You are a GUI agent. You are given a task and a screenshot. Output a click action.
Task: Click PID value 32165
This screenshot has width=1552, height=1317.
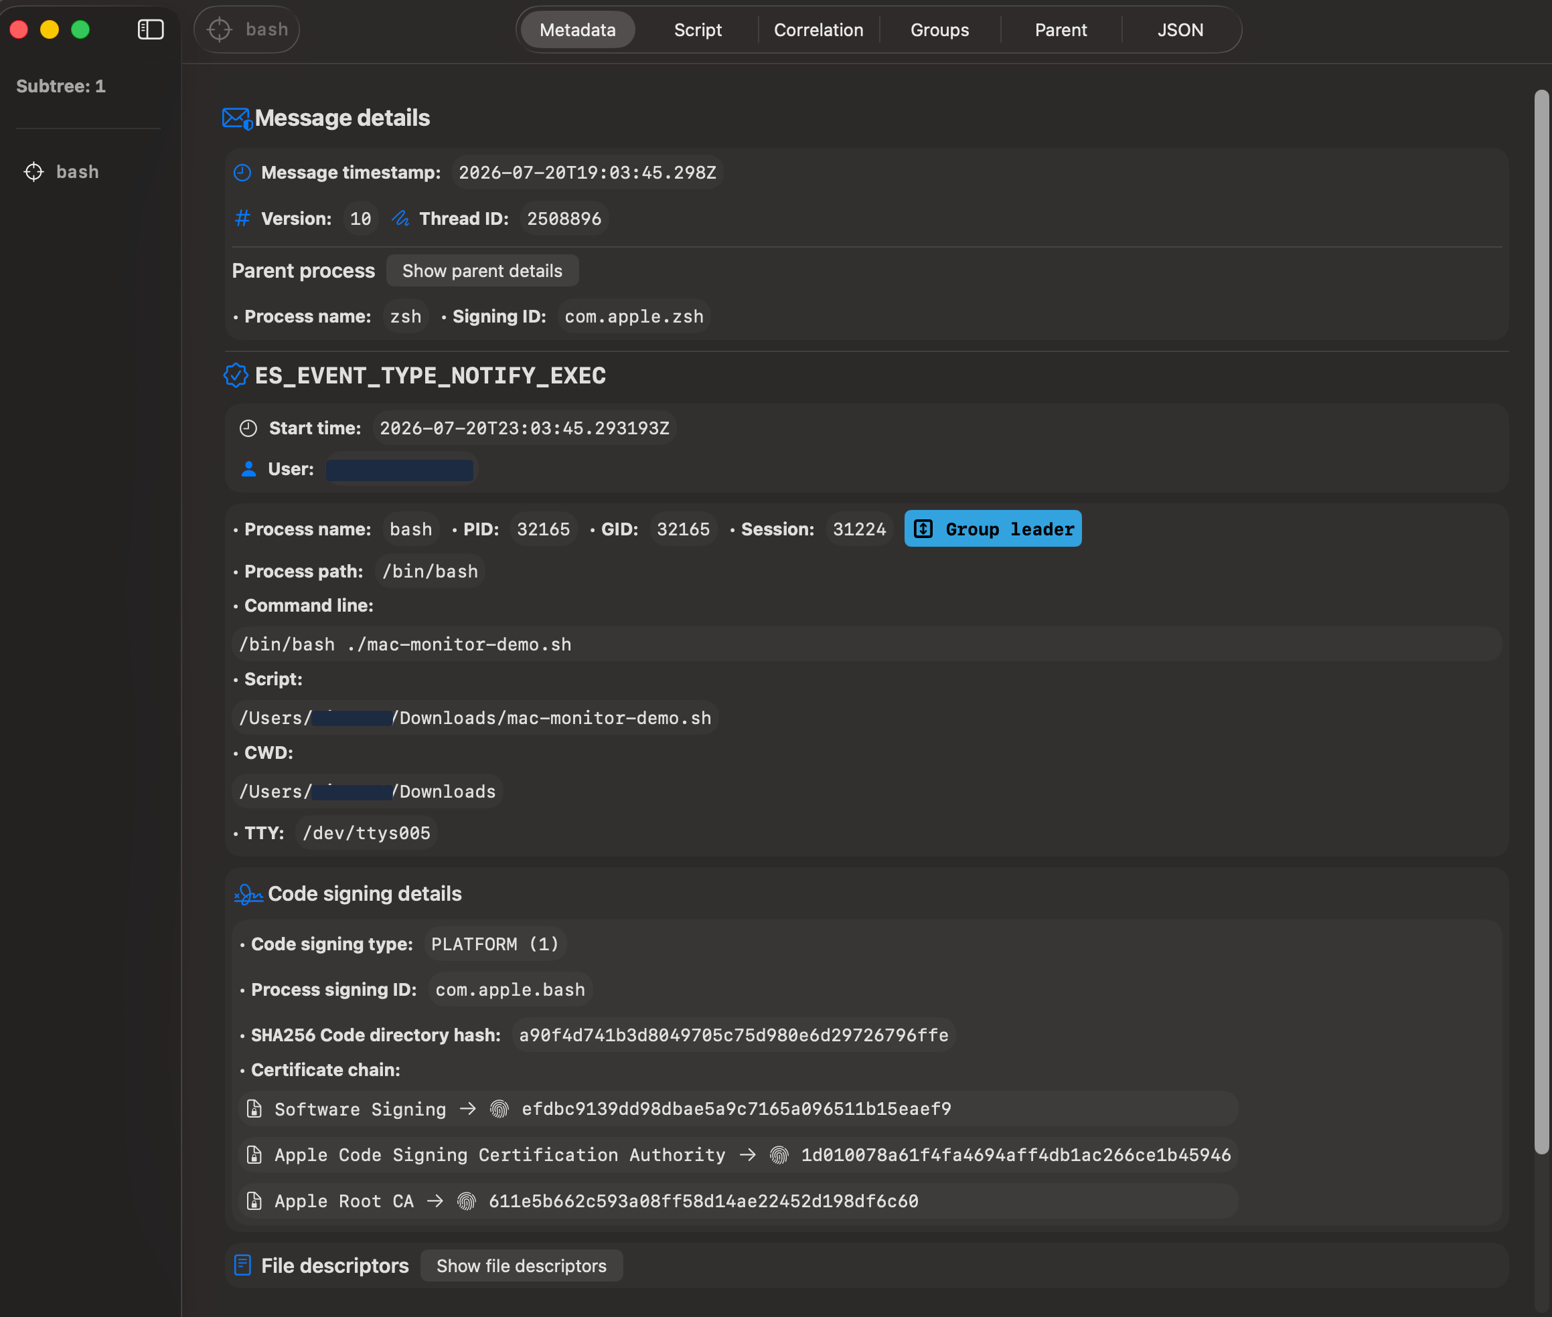(x=544, y=529)
